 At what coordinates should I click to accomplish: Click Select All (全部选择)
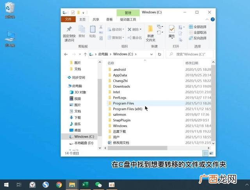tap(198, 27)
